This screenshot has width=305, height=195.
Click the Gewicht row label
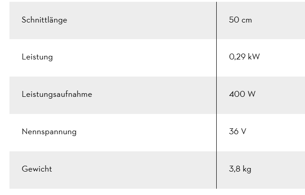[x=36, y=169]
